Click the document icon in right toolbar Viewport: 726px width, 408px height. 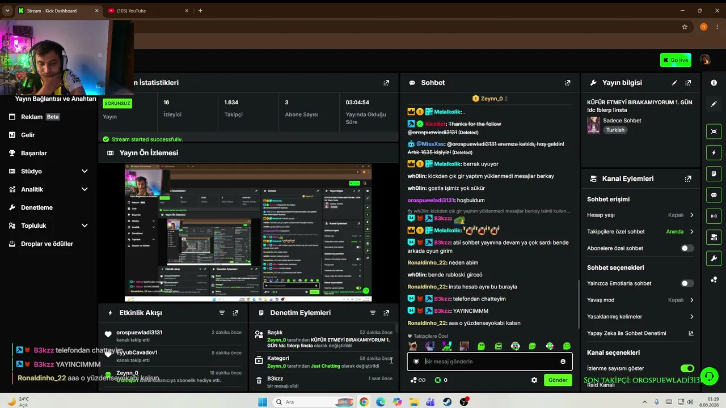[714, 173]
